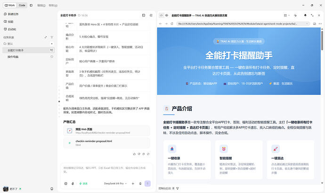Viewport: 325px width, 193px height.
Task: Toggle the green 选项 mode chip
Action: (83, 184)
